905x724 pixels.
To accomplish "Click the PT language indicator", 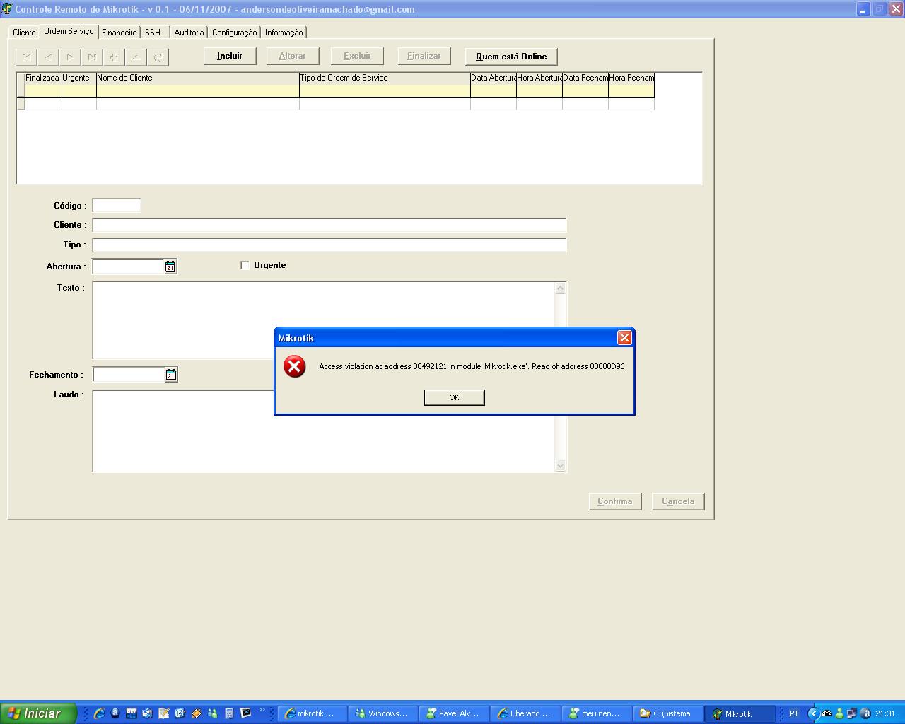I will (794, 713).
